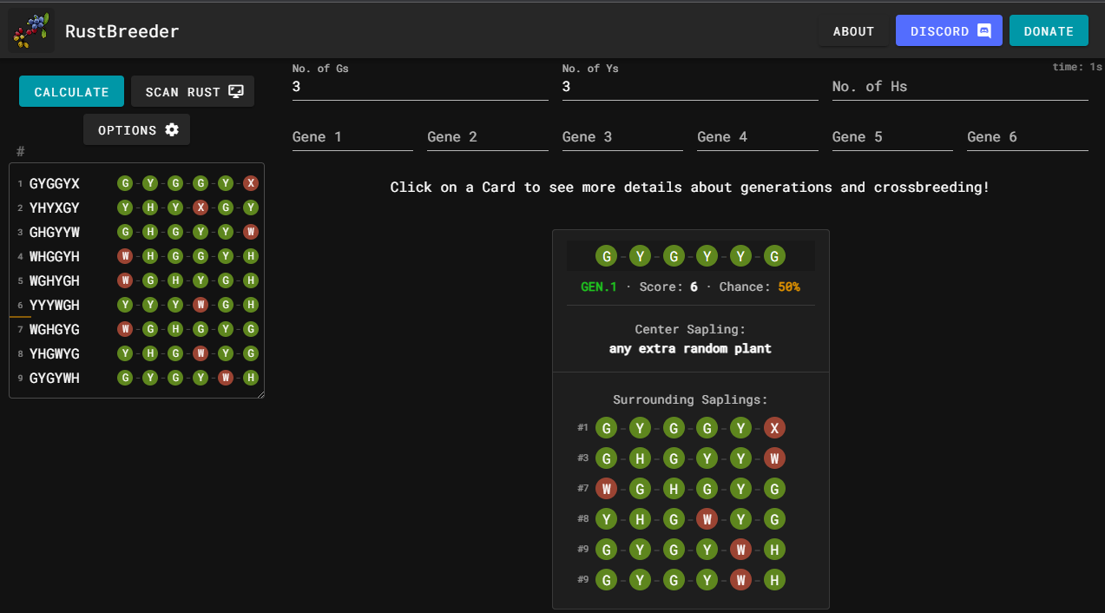The image size is (1105, 613).
Task: Click the red W gene in the WGHGYG list row
Action: pyautogui.click(x=125, y=329)
